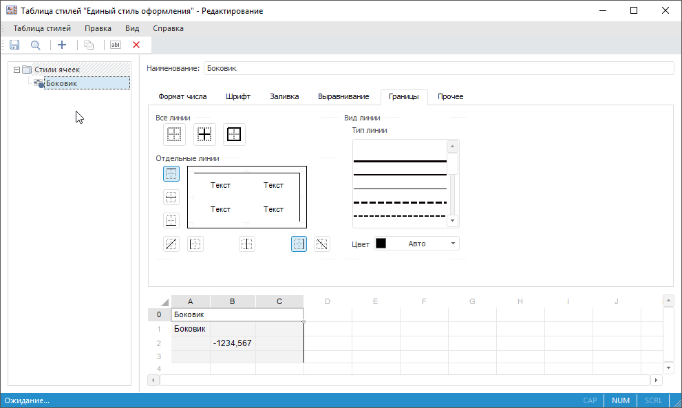The height and width of the screenshot is (408, 682).
Task: Open the Правка menu
Action: click(98, 28)
